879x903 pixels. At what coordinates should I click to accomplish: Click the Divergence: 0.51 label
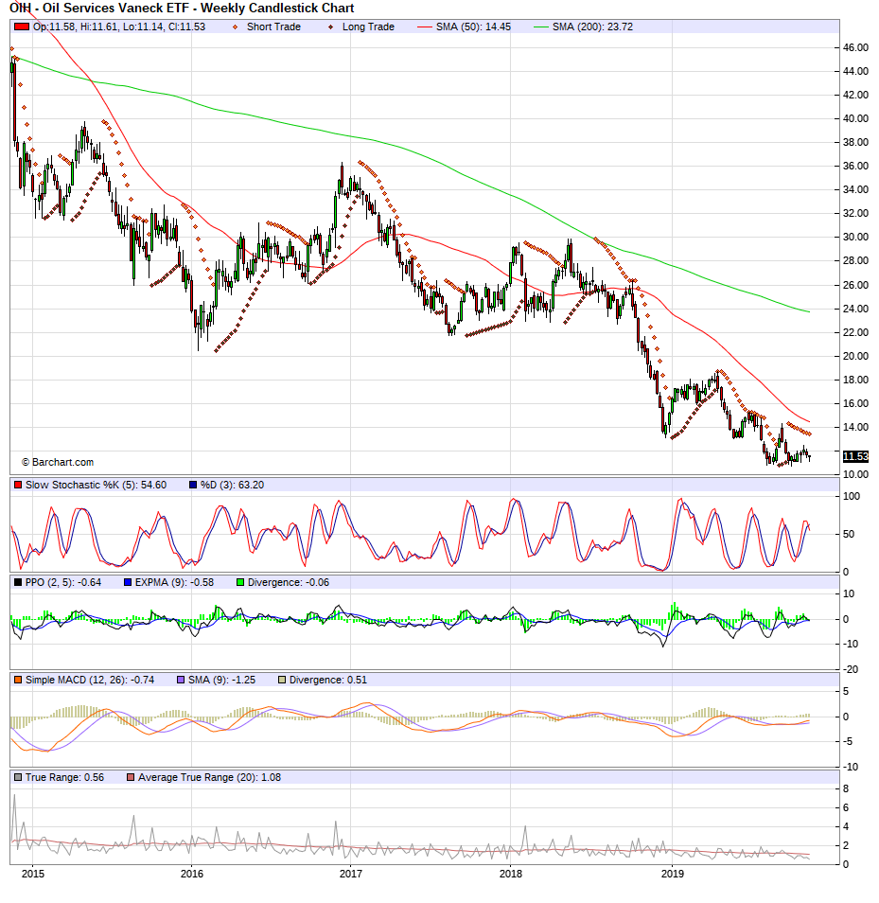click(328, 680)
